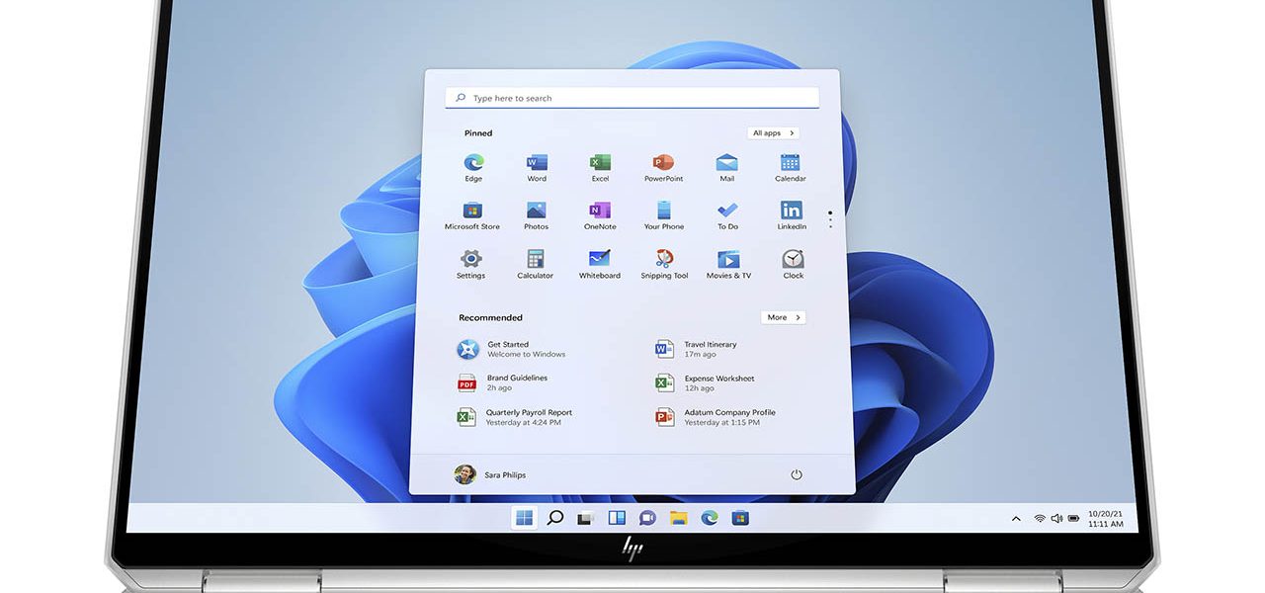Open the Quarterly Payroll Report spreadsheet
The height and width of the screenshot is (593, 1265).
(515, 417)
